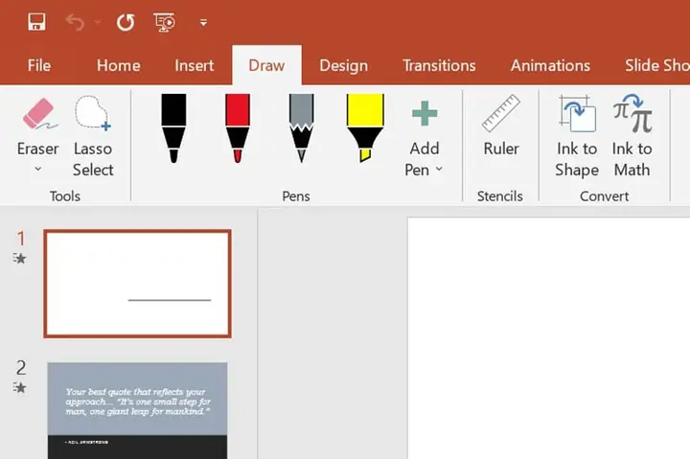Screen dimensions: 690x459
Task: Start presentation from beginning icon
Action: [x=164, y=22]
